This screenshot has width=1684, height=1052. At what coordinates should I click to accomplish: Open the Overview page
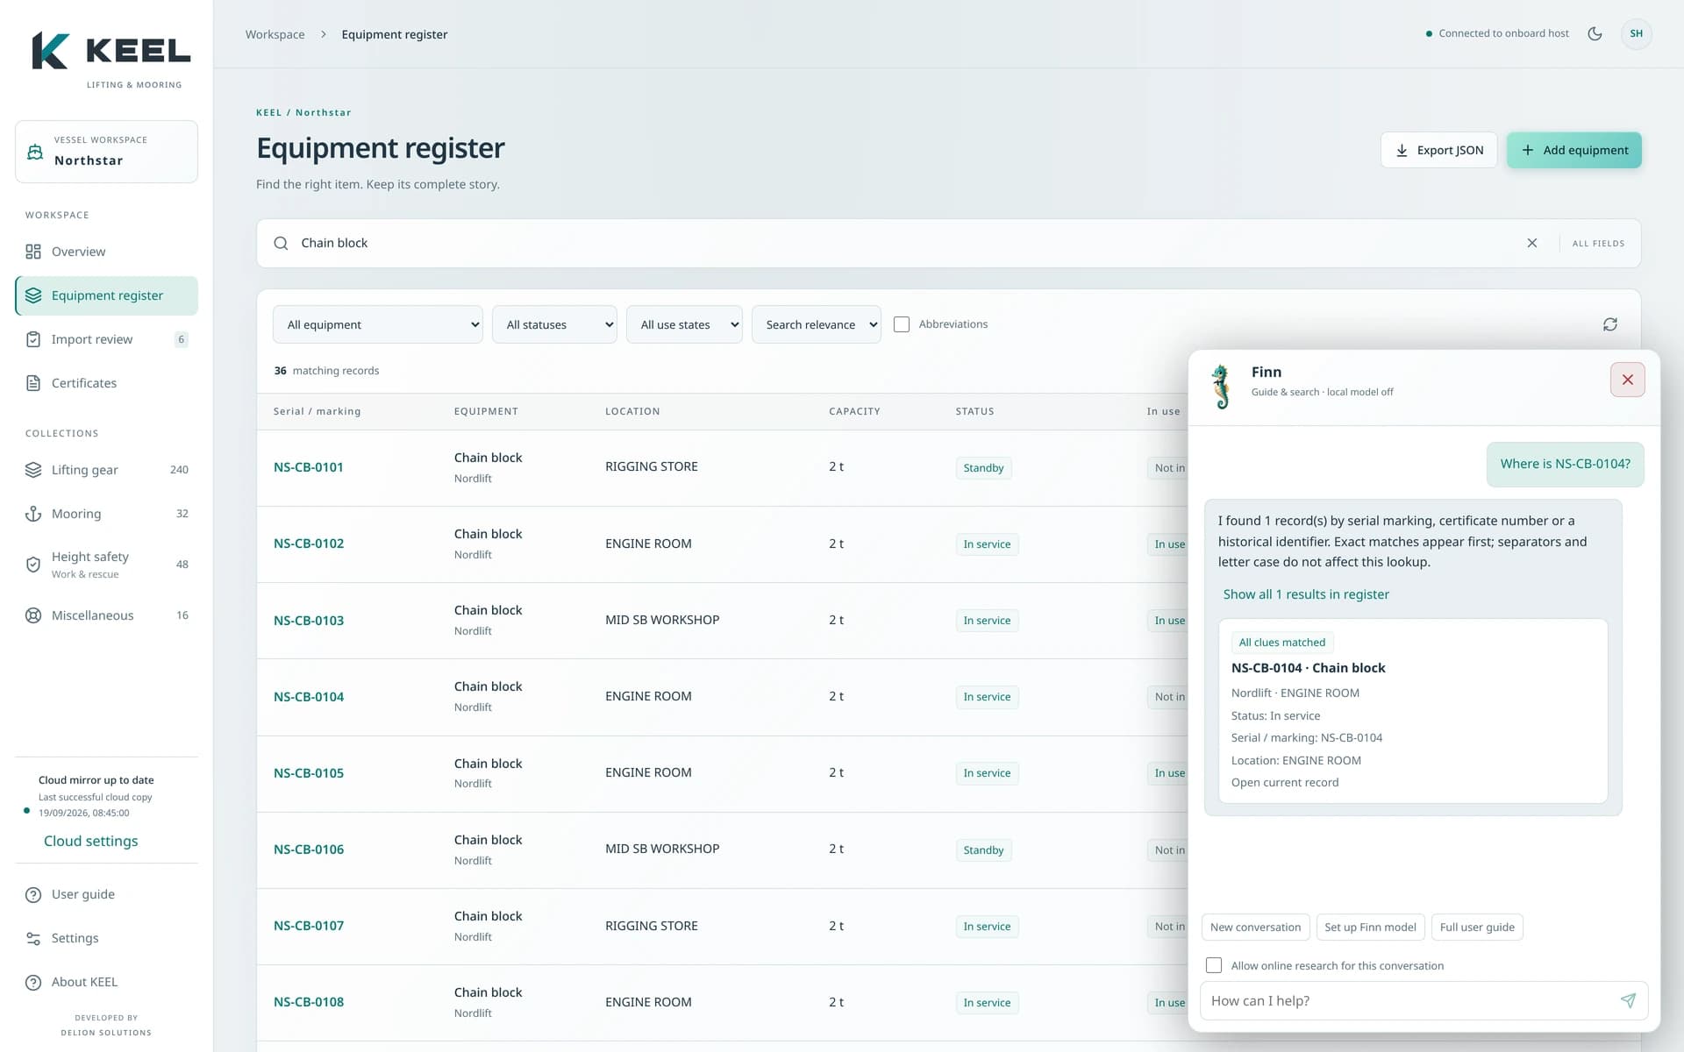pyautogui.click(x=106, y=252)
